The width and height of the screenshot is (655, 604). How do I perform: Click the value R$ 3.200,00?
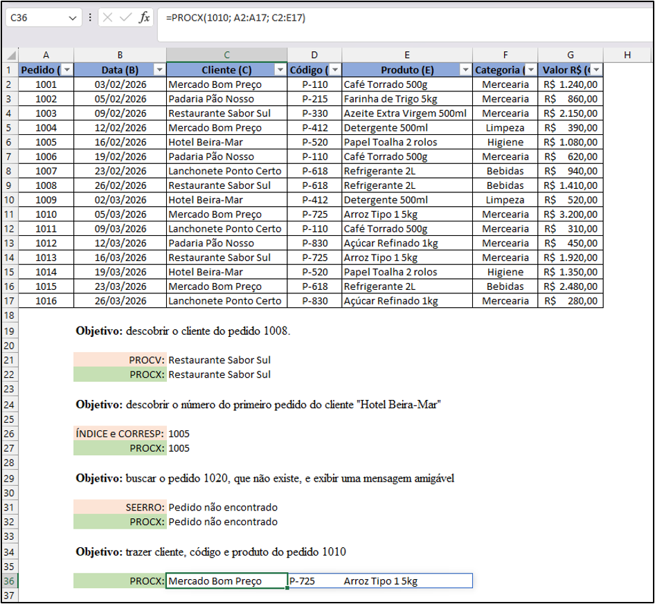click(x=571, y=214)
